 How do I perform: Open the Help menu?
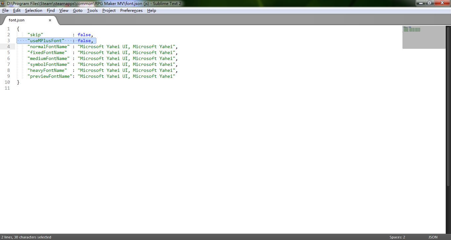(152, 11)
